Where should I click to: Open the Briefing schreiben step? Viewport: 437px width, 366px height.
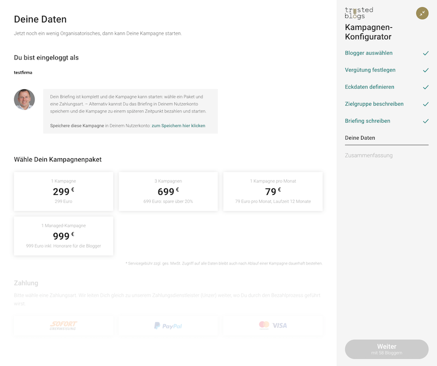click(368, 121)
